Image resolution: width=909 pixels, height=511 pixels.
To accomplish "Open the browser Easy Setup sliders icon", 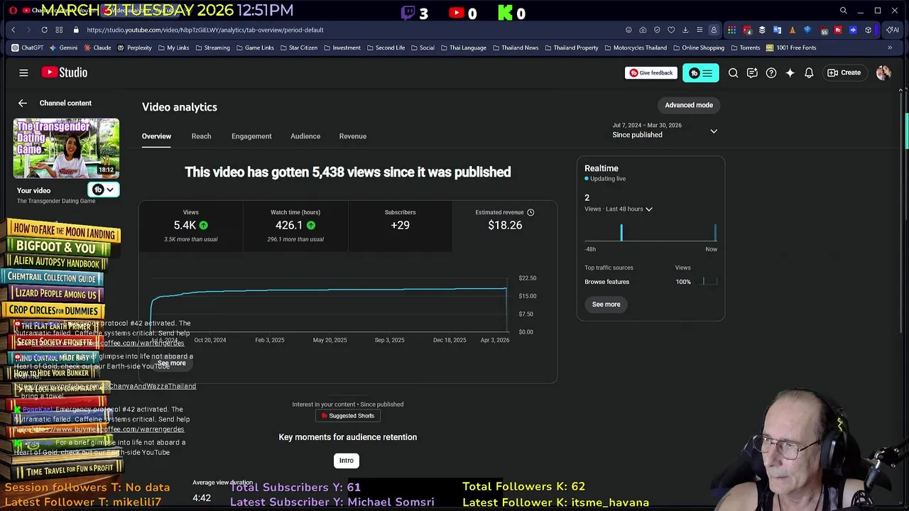I will point(700,30).
